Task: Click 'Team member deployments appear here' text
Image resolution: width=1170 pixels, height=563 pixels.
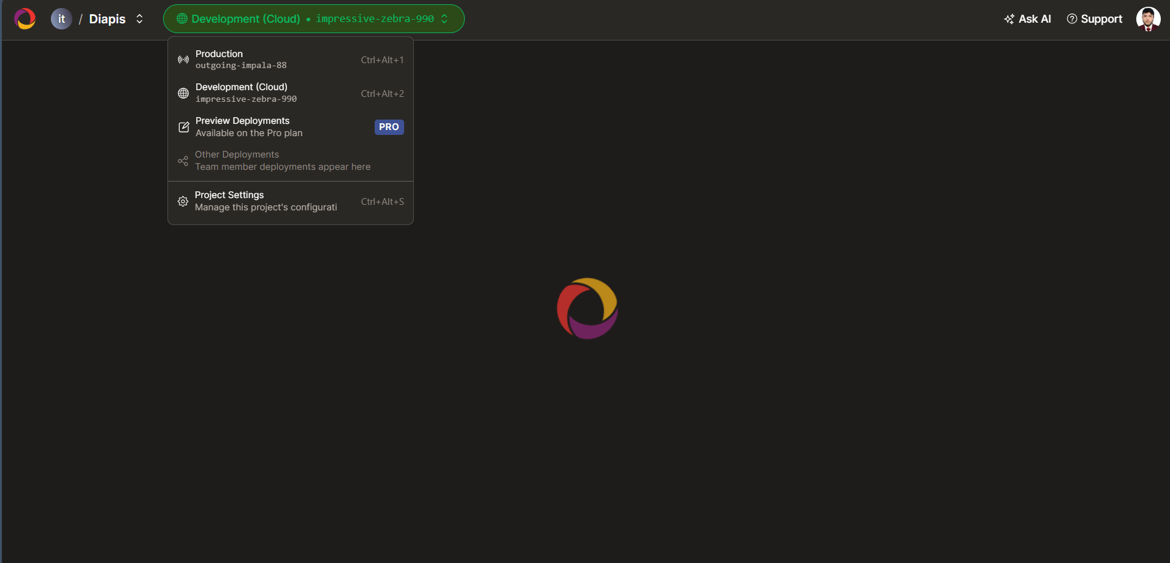Action: [283, 167]
